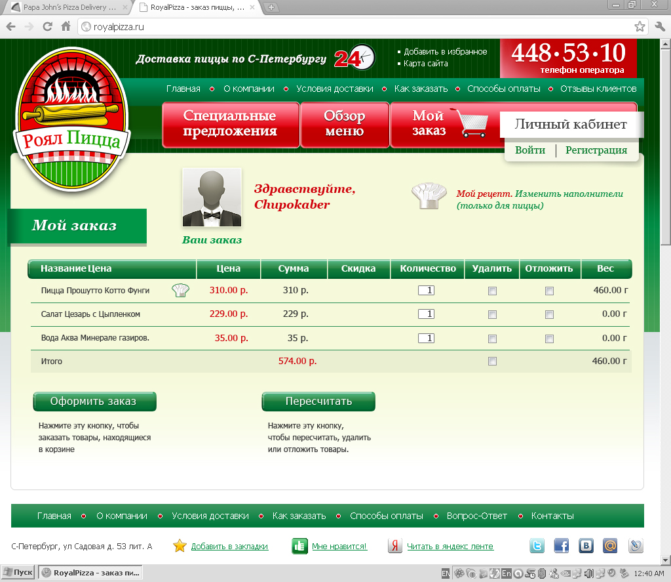Open the browser wrench settings menu

coord(660,26)
